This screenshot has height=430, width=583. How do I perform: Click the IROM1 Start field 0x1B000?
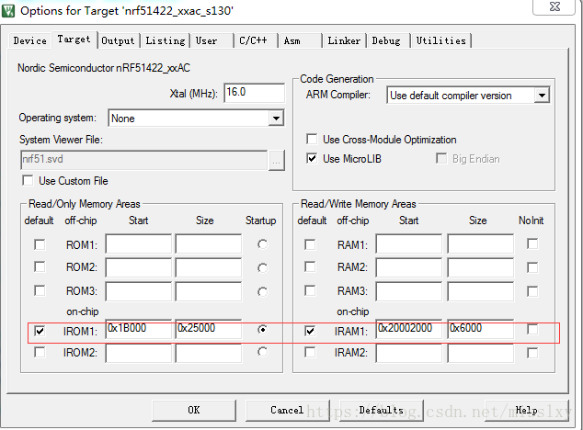coord(138,329)
